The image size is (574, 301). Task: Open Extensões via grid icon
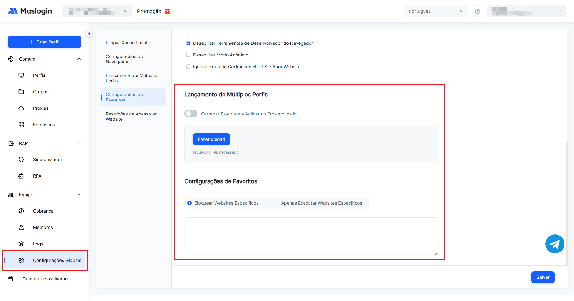[x=21, y=125]
